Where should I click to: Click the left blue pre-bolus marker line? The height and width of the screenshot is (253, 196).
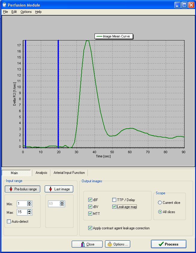26,94
